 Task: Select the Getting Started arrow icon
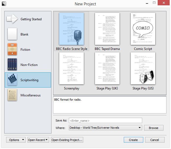[12, 19]
